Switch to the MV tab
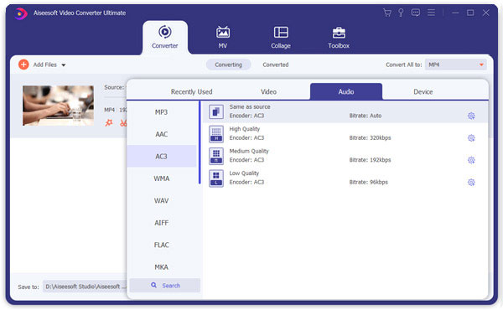Screen dimensions: 503x310 (223, 37)
